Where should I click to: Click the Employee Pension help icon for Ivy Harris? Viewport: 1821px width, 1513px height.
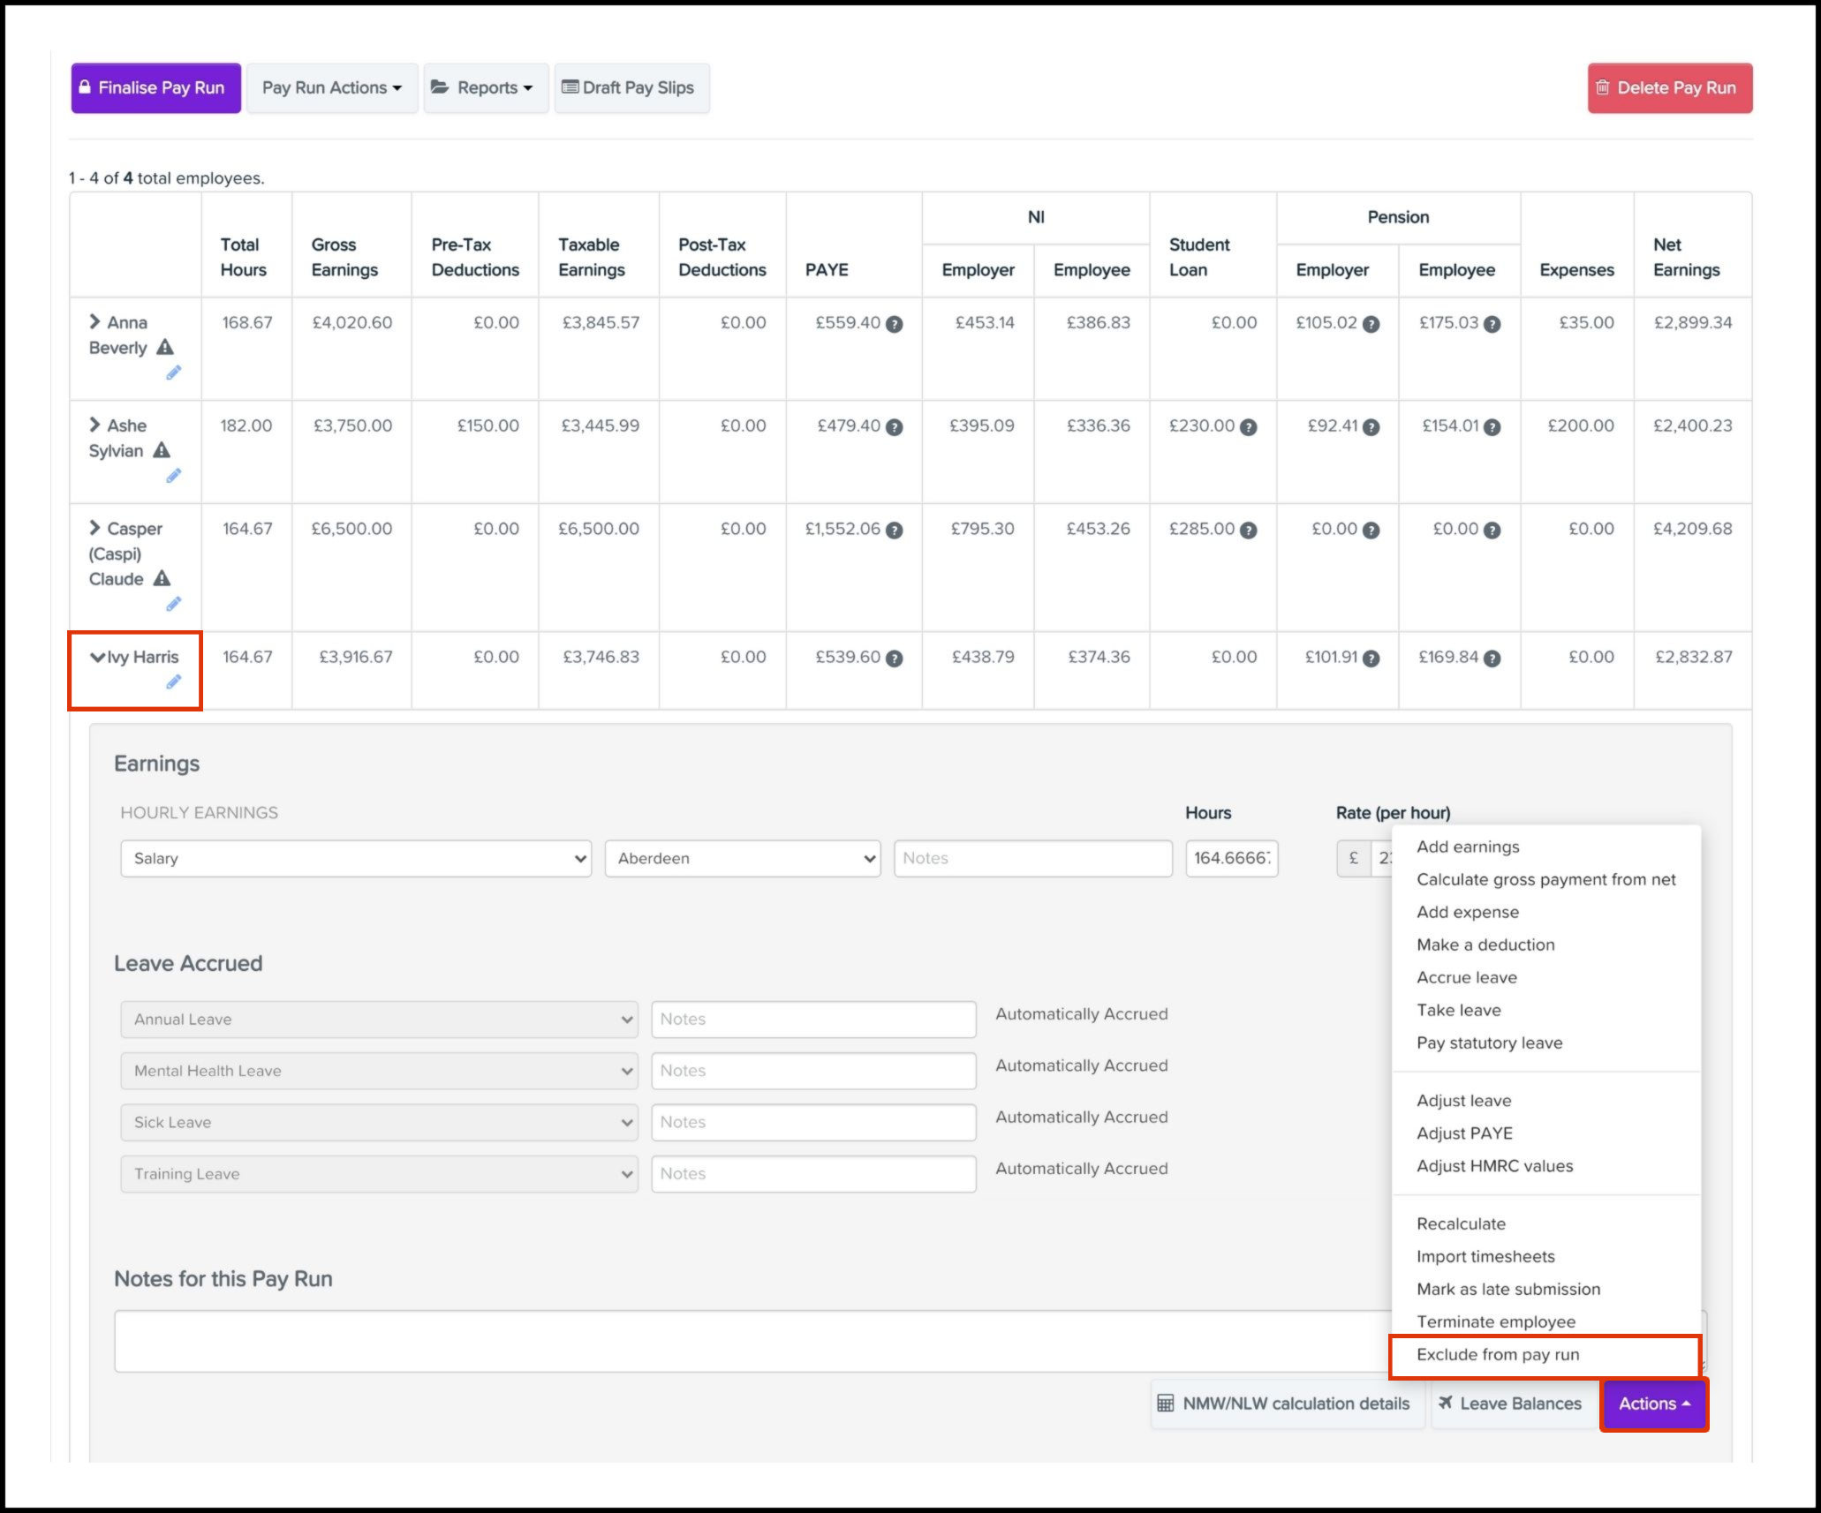pos(1492,659)
